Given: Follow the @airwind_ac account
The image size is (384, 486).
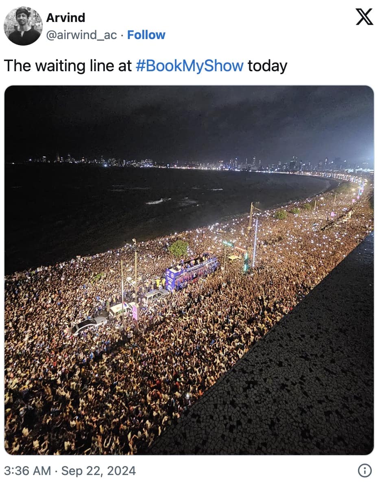Looking at the screenshot, I should point(146,35).
